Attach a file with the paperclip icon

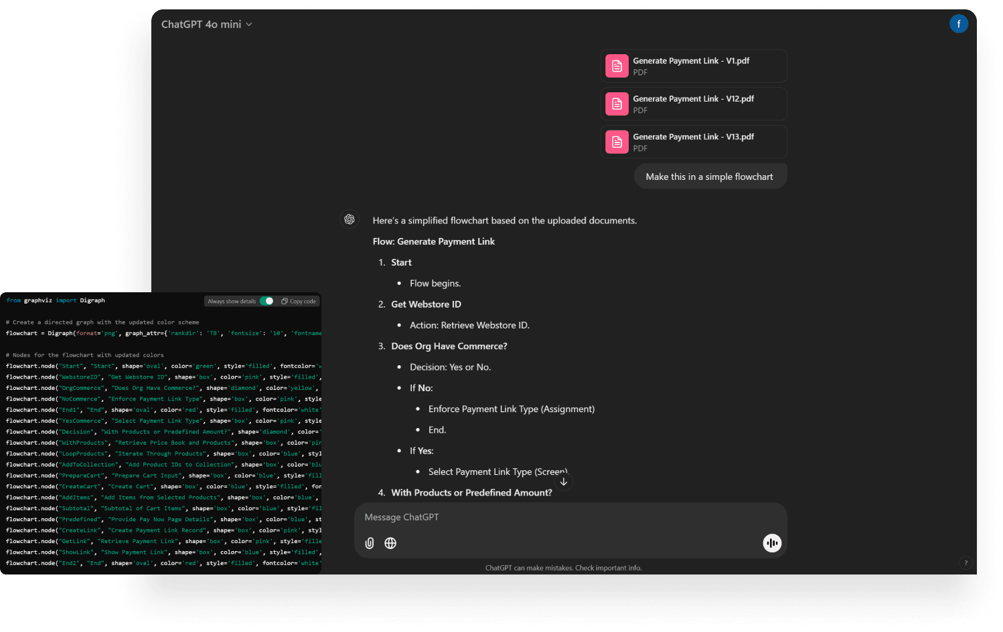(370, 543)
